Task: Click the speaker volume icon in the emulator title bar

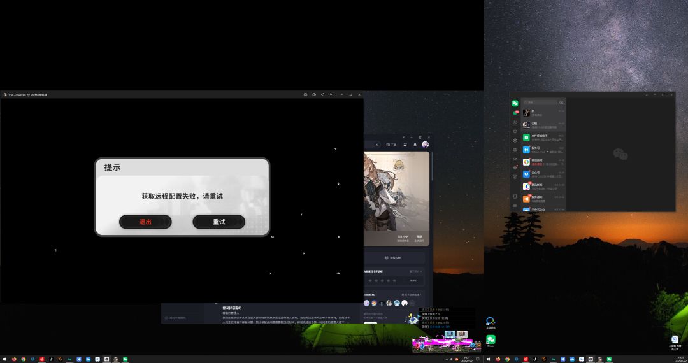Action: point(314,94)
